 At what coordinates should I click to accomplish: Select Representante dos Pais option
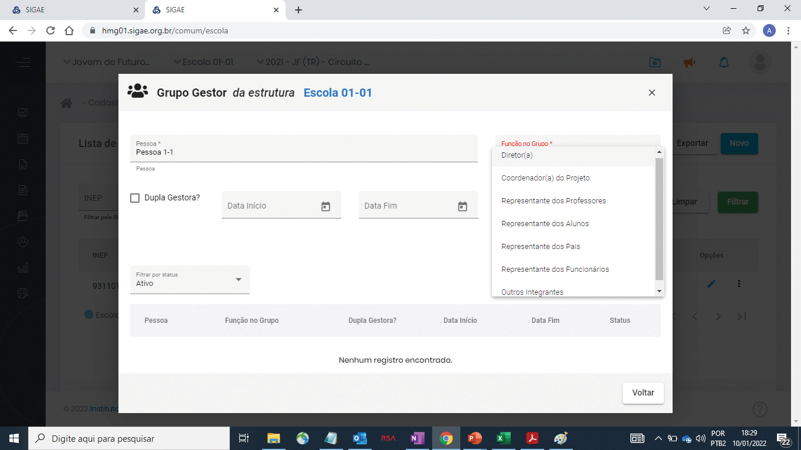click(573, 247)
